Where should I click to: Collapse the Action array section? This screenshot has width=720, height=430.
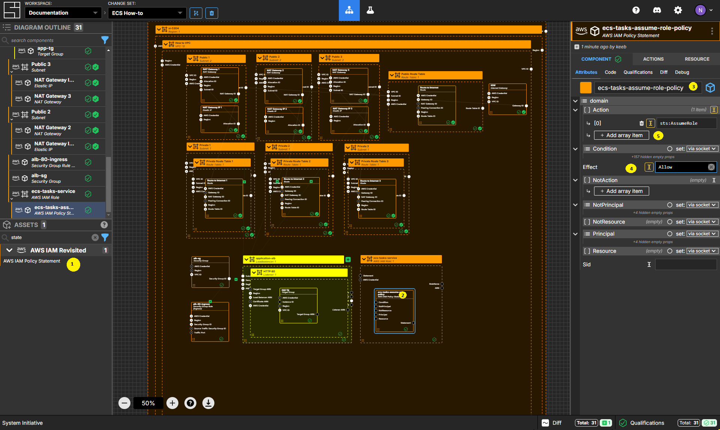pyautogui.click(x=575, y=110)
